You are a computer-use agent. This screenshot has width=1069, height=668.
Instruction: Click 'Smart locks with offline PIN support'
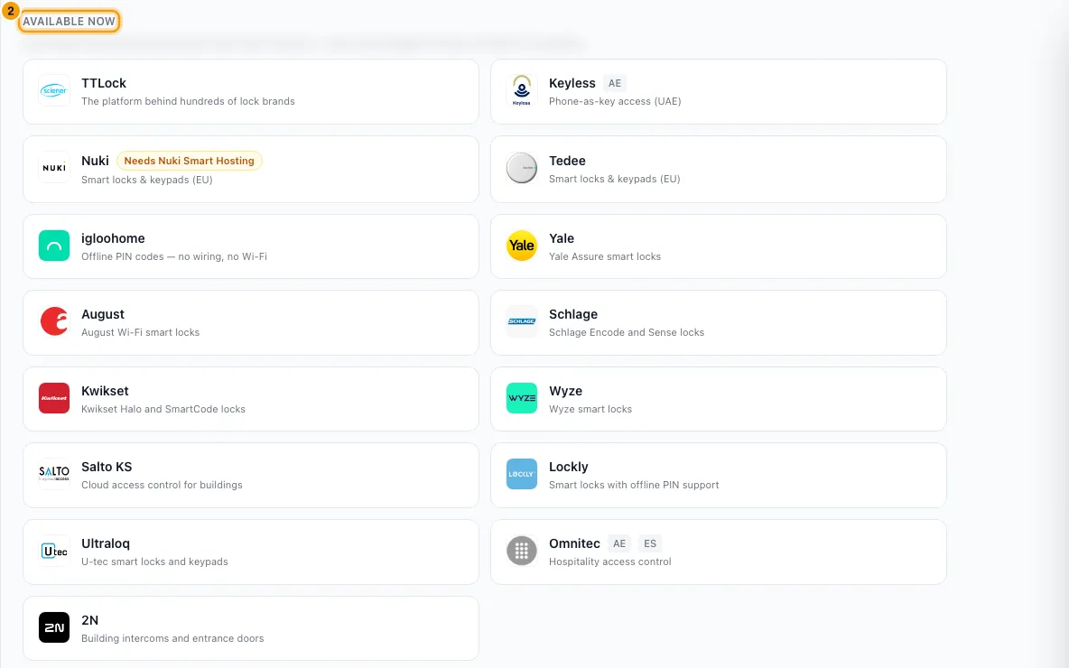coord(634,485)
